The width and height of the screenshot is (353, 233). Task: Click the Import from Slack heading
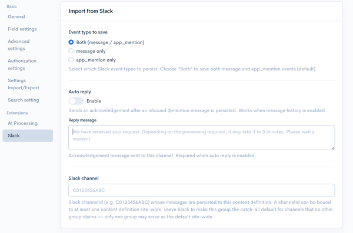point(91,11)
